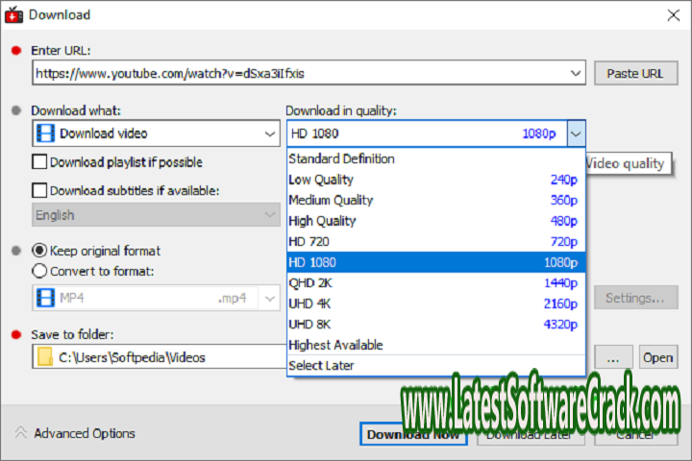692x461 pixels.
Task: Click the Open folder button
Action: 658,357
